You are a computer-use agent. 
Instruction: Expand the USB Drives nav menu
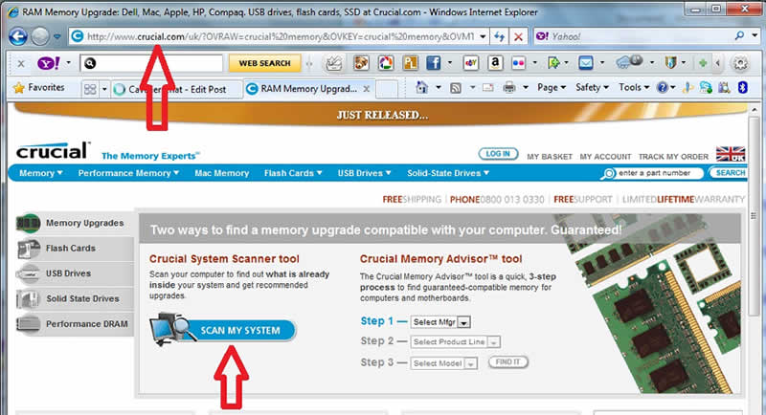(x=365, y=173)
